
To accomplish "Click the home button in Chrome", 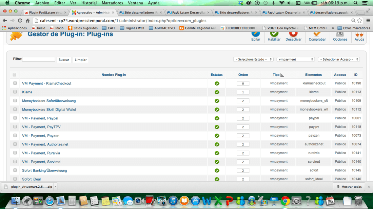I will tap(27, 21).
